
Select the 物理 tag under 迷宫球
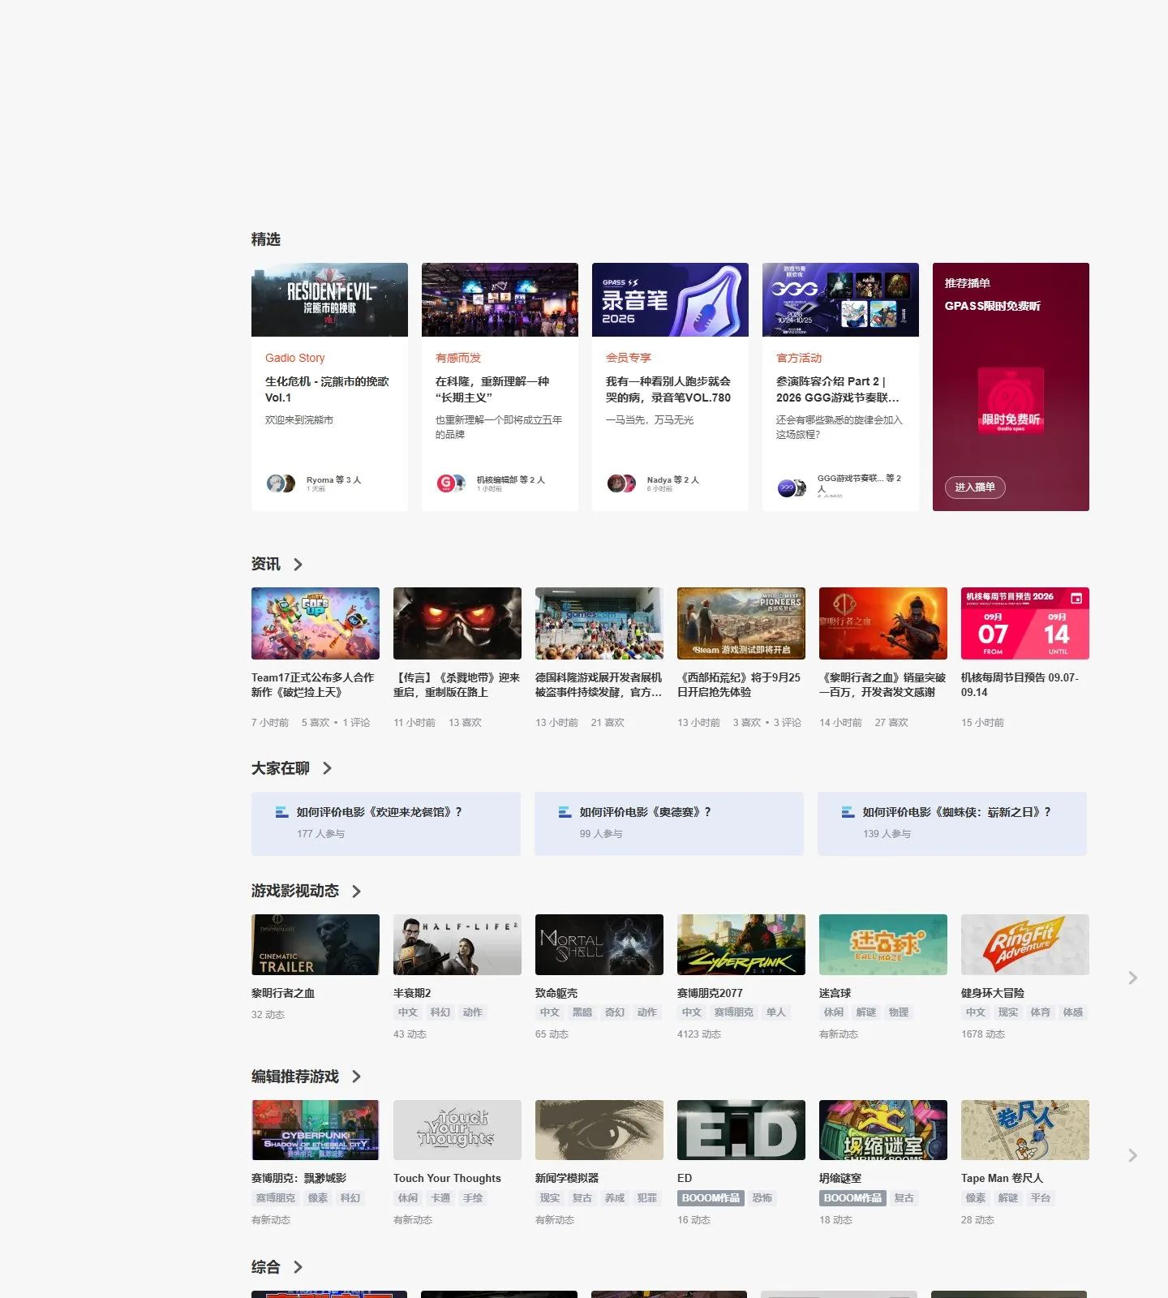coord(899,1012)
